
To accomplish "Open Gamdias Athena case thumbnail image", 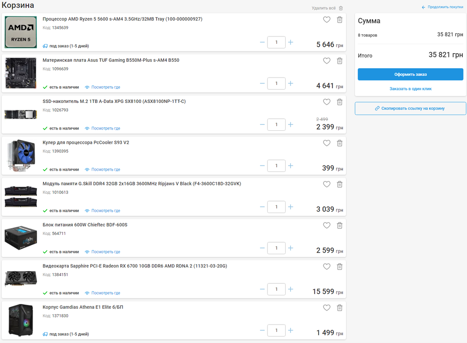I will click(x=21, y=320).
